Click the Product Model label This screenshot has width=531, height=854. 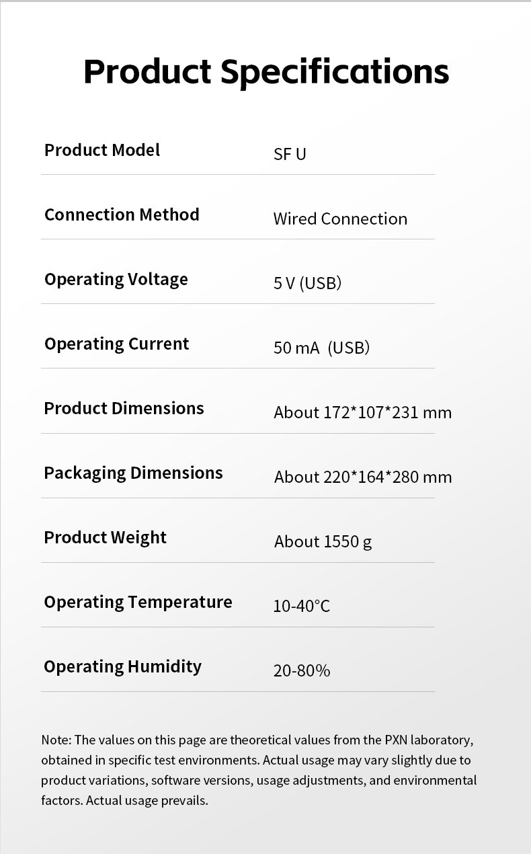click(102, 150)
